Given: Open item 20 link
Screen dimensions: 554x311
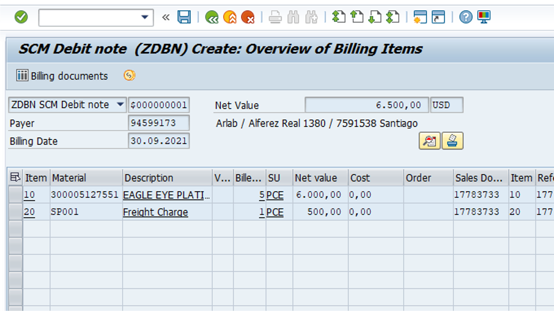Looking at the screenshot, I should tap(29, 212).
